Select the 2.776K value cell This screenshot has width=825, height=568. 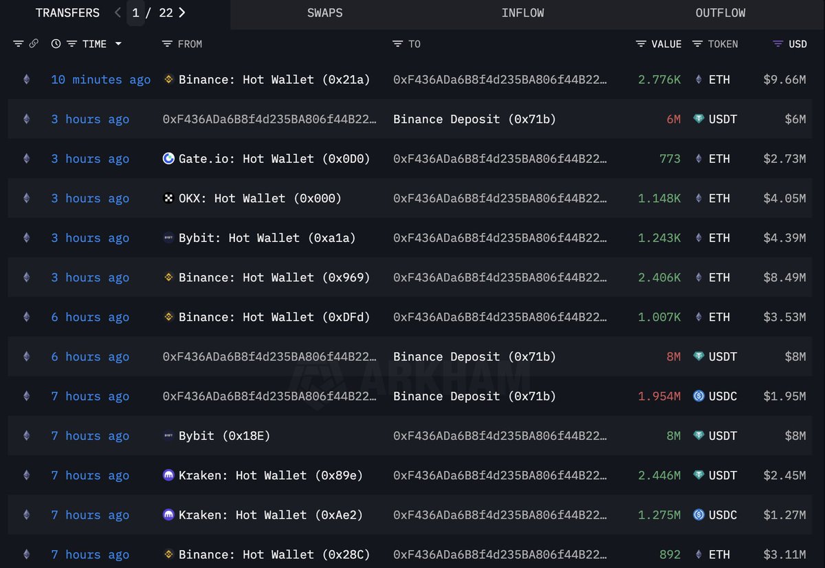659,80
